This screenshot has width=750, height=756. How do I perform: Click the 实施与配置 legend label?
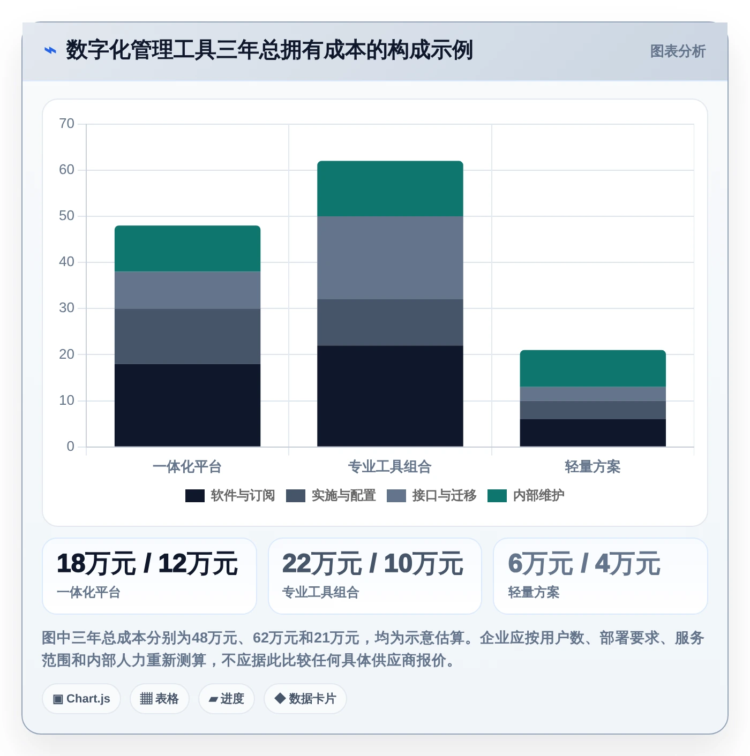(344, 496)
